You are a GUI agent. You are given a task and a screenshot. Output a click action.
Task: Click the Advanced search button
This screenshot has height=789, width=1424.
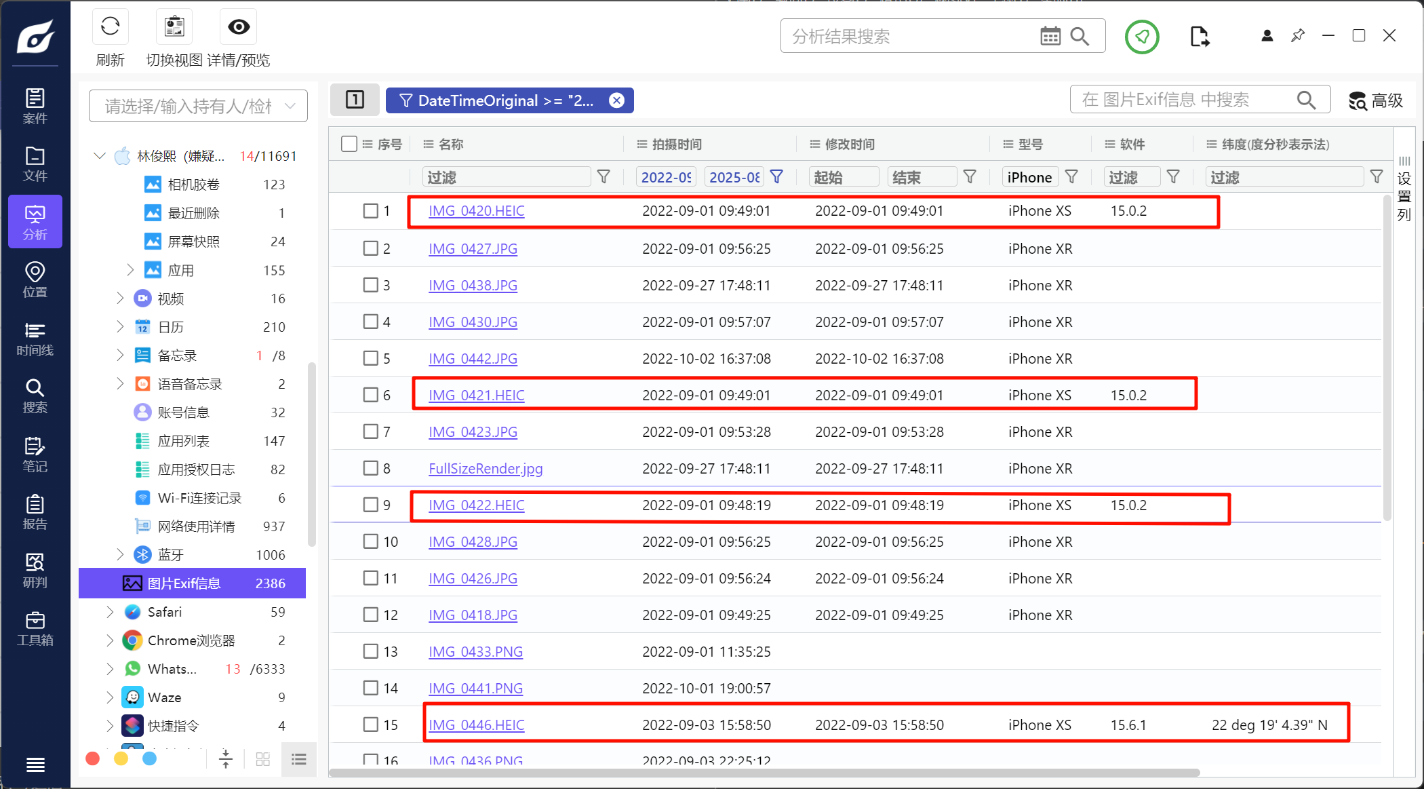click(1375, 100)
